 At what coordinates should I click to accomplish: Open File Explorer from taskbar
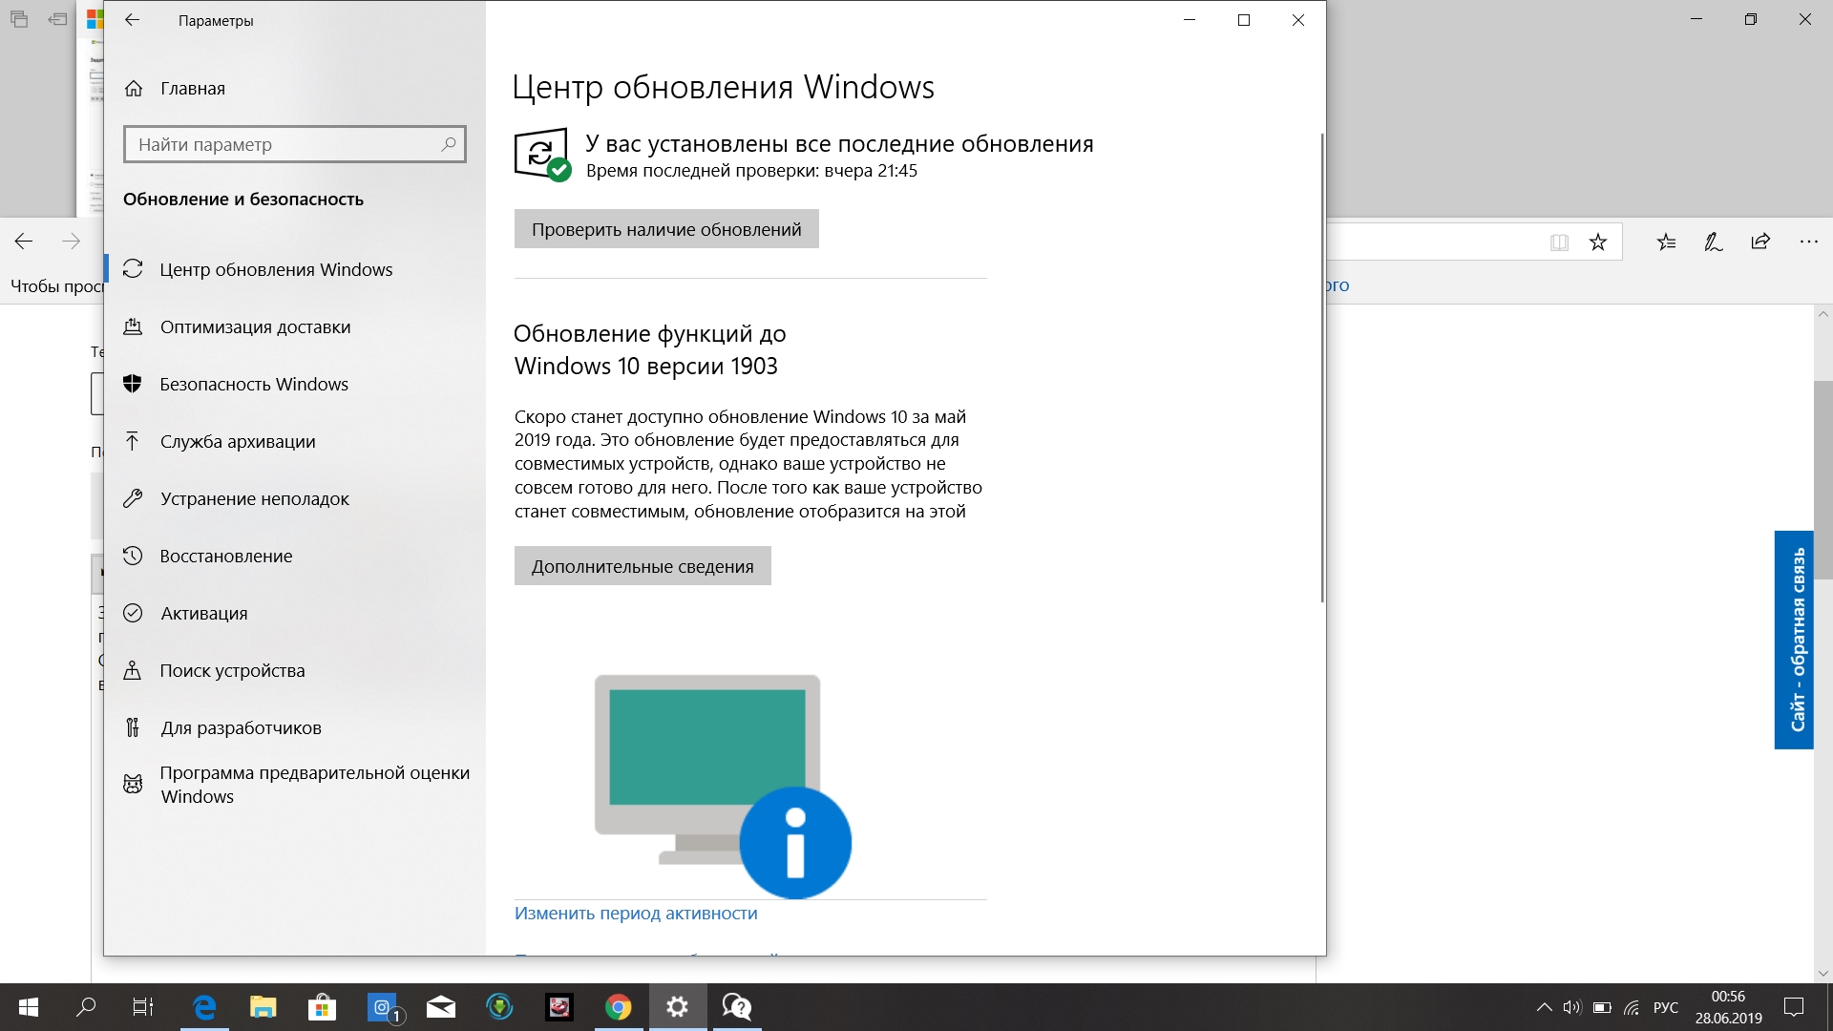263,1007
